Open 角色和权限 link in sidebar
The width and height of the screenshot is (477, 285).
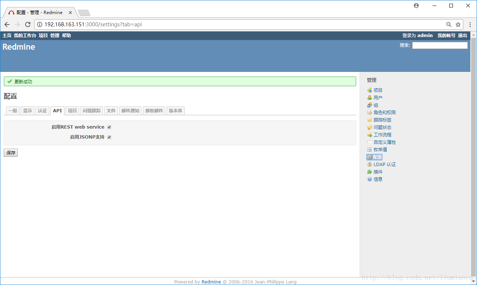coord(385,112)
